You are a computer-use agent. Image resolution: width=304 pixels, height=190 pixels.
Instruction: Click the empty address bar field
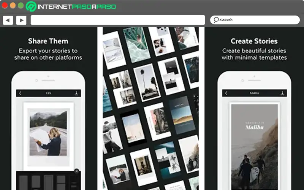click(118, 20)
